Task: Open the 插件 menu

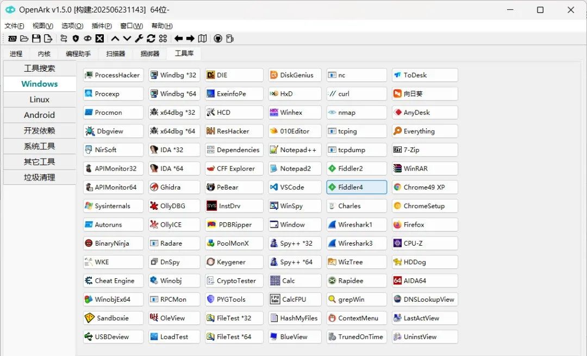Action: (x=101, y=26)
